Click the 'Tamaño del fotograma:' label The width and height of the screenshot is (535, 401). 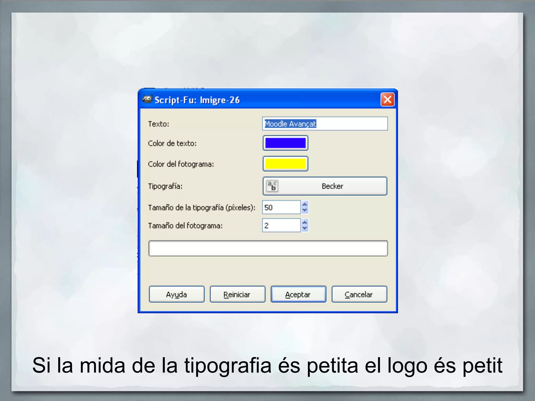[185, 226]
